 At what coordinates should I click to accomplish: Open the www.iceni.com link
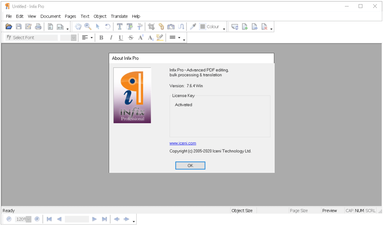pos(183,143)
